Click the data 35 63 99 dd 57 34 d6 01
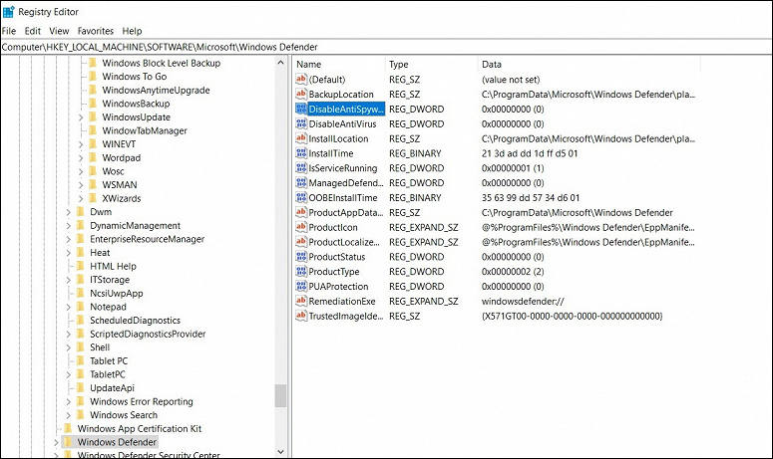Viewport: 773px width, 459px height. (x=531, y=198)
